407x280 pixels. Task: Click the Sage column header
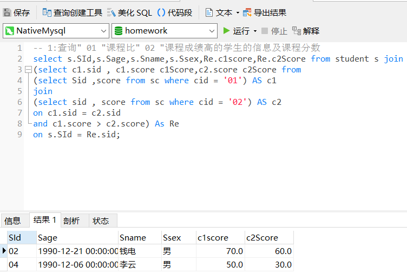77,237
